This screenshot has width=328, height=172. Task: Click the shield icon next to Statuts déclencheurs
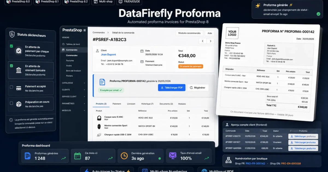point(12,34)
